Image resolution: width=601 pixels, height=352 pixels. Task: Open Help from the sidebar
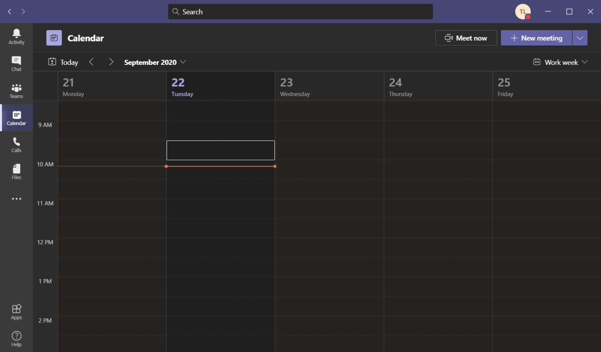point(16,338)
